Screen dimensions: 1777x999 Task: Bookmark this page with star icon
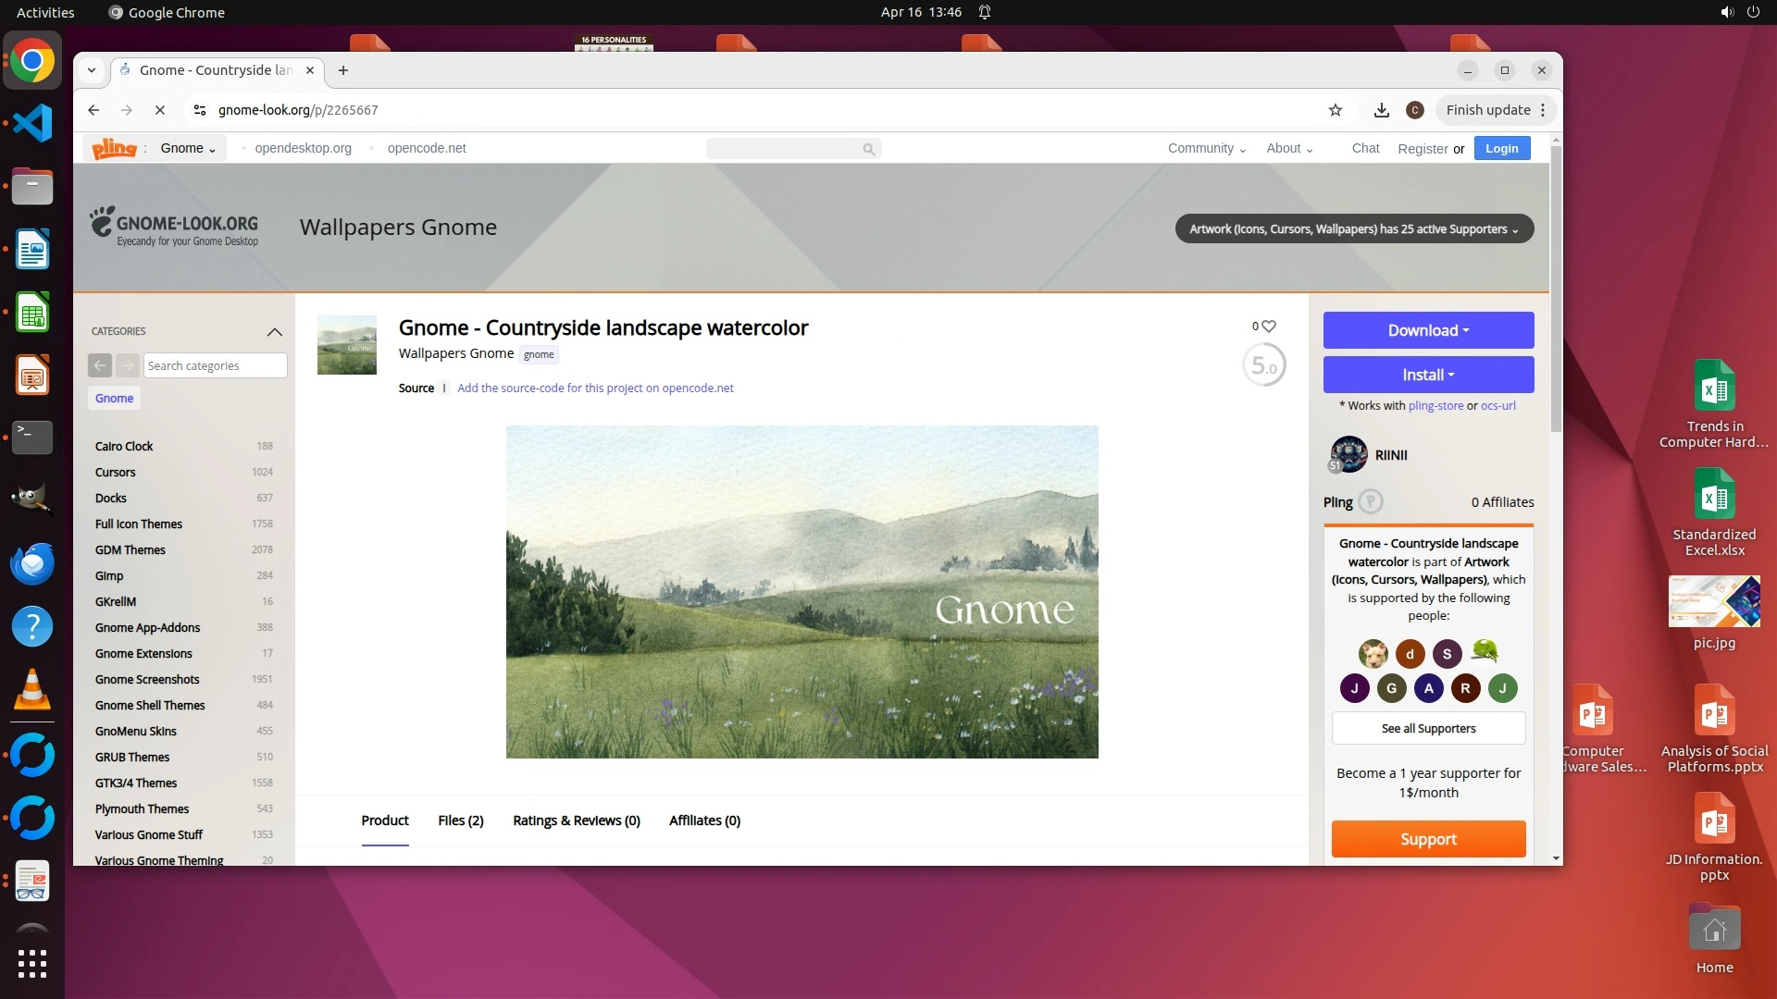pos(1335,110)
